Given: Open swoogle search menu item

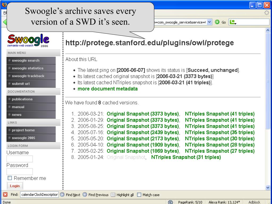Looking at the screenshot, I should 31,61.
